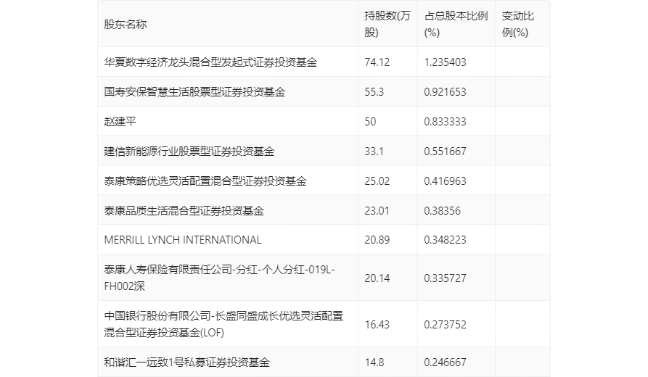
Task: Click the 1.235403 percentage cell
Action: click(445, 62)
